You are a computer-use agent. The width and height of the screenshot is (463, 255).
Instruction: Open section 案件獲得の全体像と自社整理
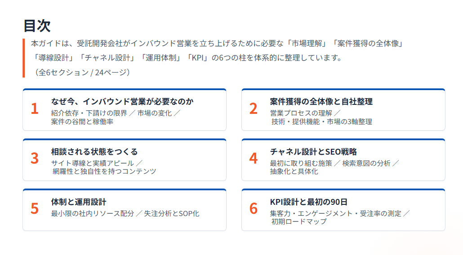point(321,102)
